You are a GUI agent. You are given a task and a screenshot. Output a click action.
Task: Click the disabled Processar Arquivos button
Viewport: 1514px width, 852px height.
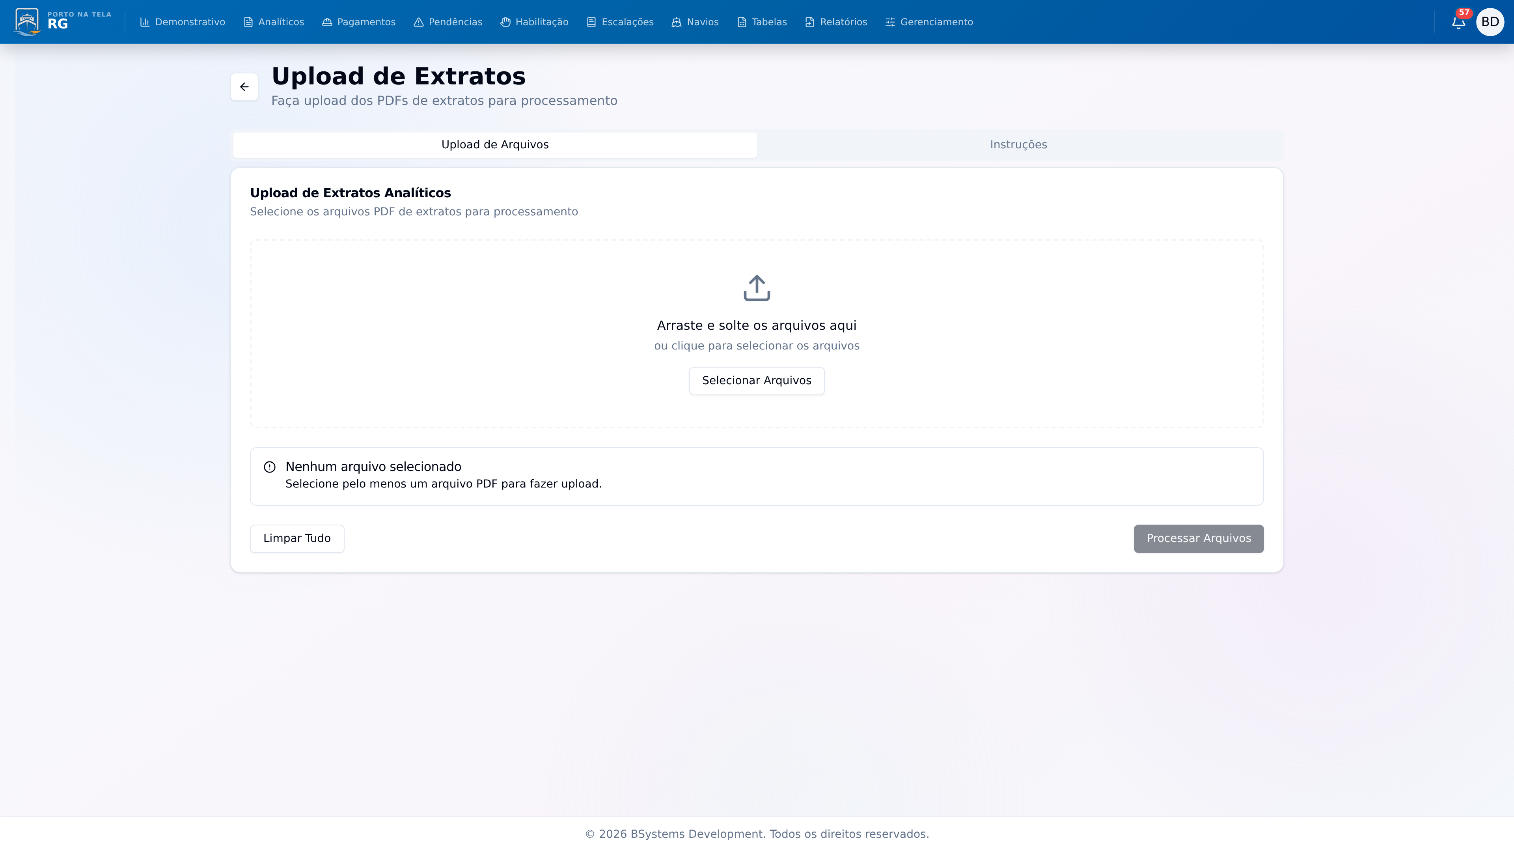click(x=1199, y=538)
